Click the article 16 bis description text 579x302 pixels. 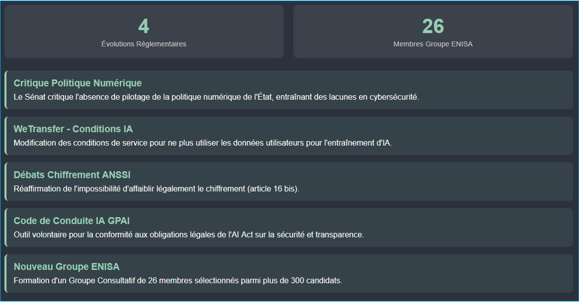pyautogui.click(x=157, y=189)
